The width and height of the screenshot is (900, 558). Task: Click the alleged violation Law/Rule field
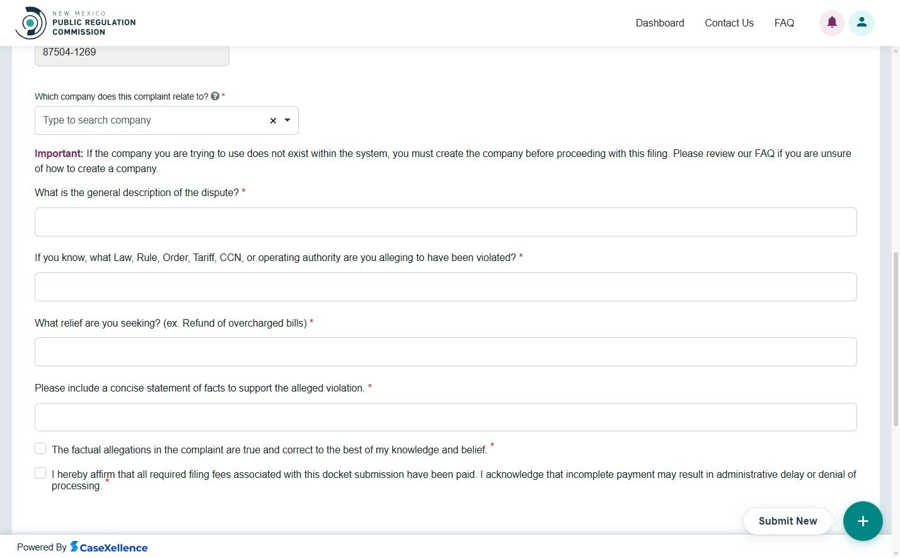(446, 286)
